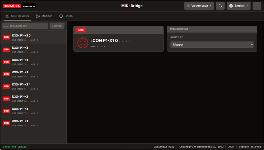The width and height of the screenshot is (264, 150).
Task: Click the IP address input field
Action: tap(25, 26)
